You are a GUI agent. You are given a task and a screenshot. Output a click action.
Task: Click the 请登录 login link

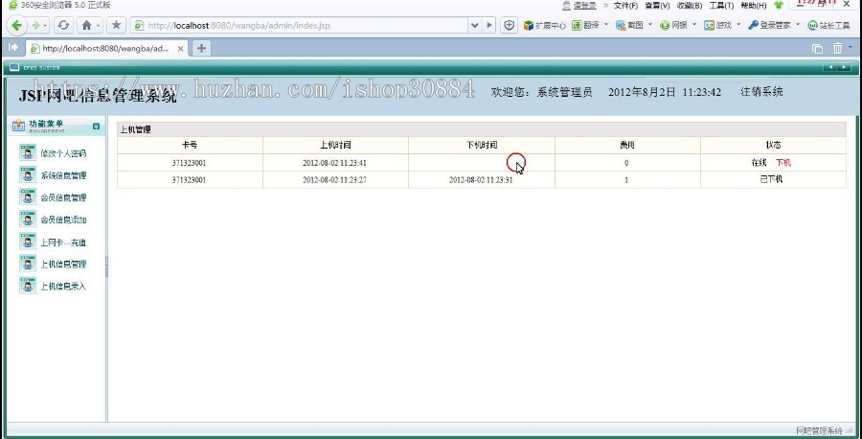(x=584, y=6)
